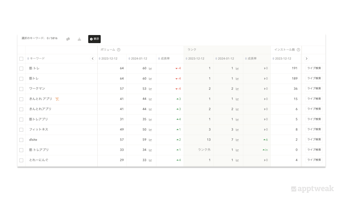Screen dimensions: 343x200
Task: Open the 表示 display settings button
Action: (x=94, y=39)
